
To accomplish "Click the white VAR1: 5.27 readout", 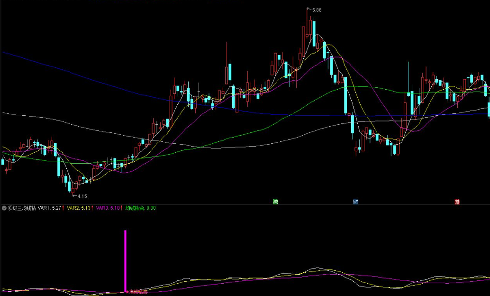I will (x=49, y=208).
